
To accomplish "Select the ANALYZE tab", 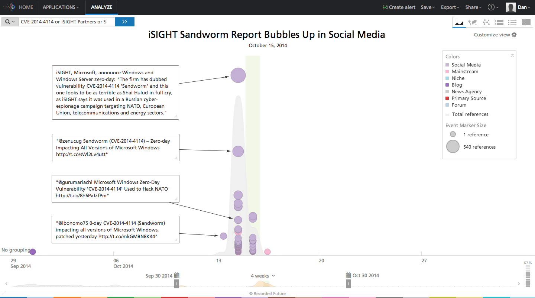I will coord(101,7).
